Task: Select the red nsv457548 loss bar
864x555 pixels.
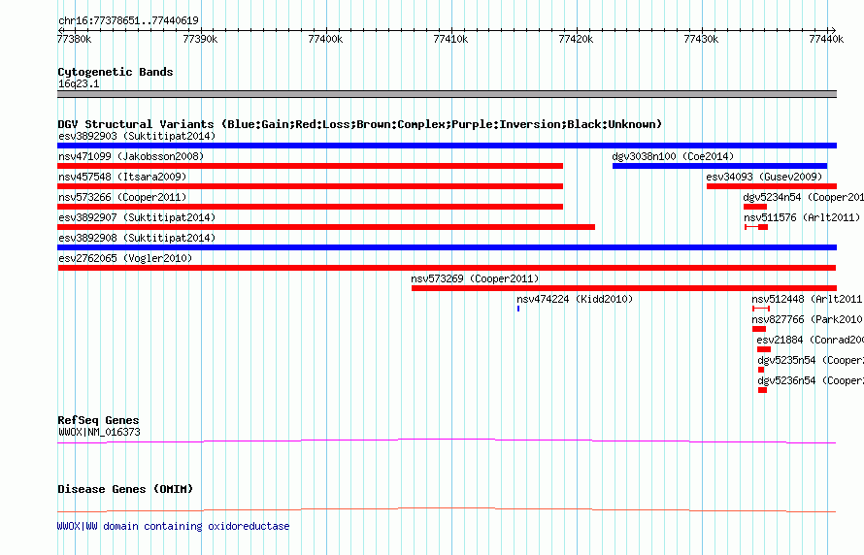Action: pyautogui.click(x=311, y=186)
